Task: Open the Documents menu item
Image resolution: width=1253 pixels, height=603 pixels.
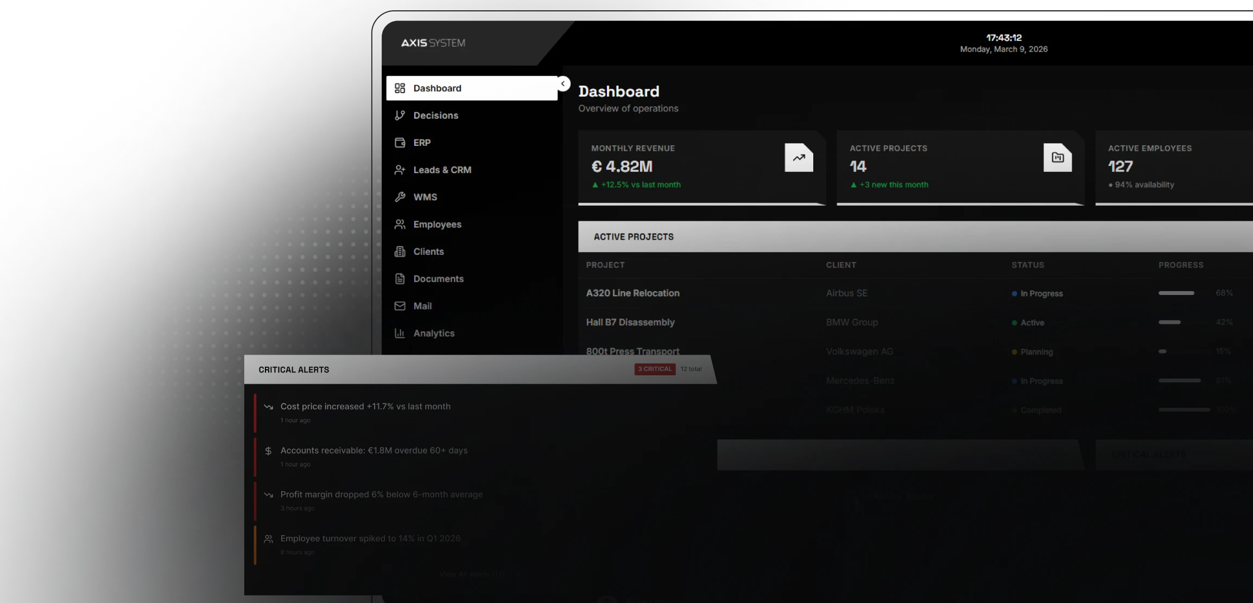Action: [x=438, y=279]
